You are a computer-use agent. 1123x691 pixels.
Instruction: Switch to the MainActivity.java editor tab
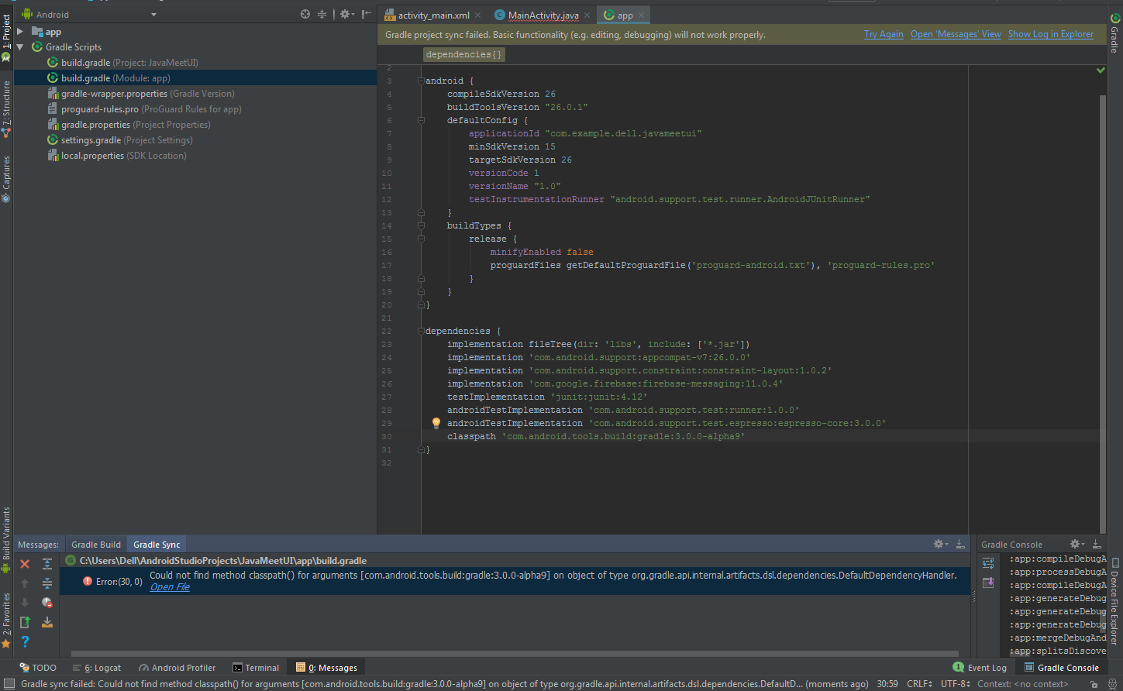coord(543,15)
